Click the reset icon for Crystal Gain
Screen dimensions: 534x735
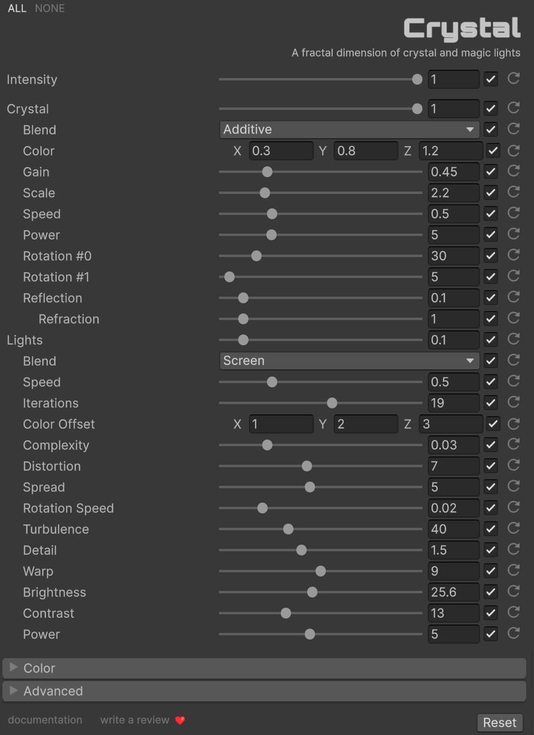(514, 171)
